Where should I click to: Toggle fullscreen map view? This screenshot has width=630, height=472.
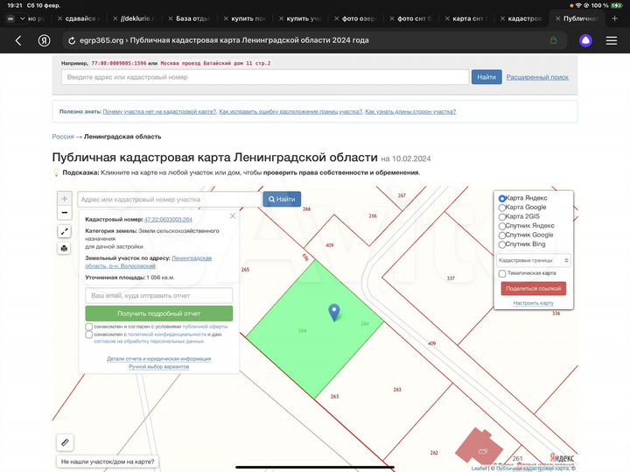[x=64, y=231]
